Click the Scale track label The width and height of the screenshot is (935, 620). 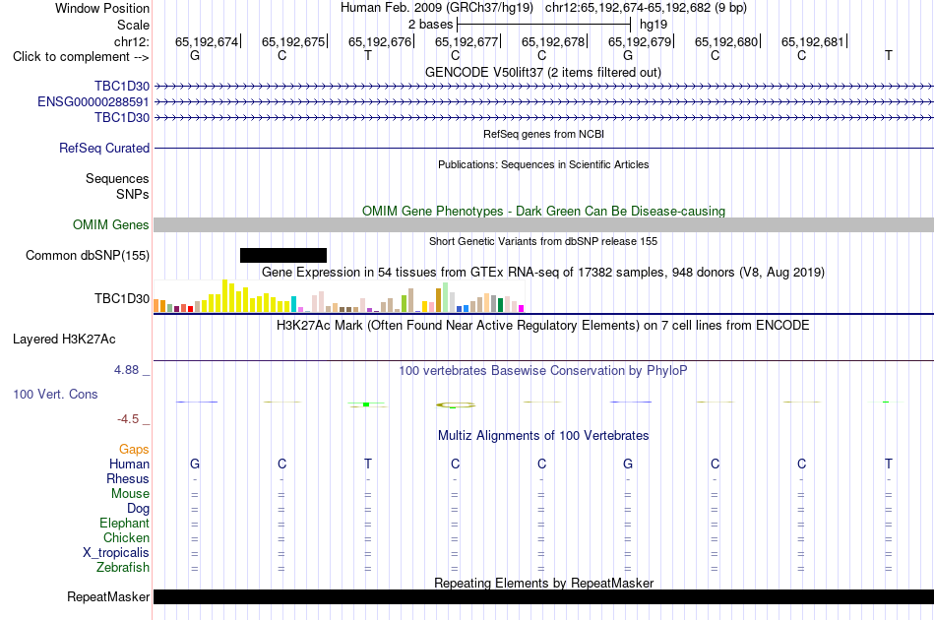point(133,25)
